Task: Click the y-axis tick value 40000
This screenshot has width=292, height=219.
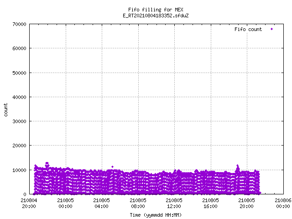Action: click(19, 97)
